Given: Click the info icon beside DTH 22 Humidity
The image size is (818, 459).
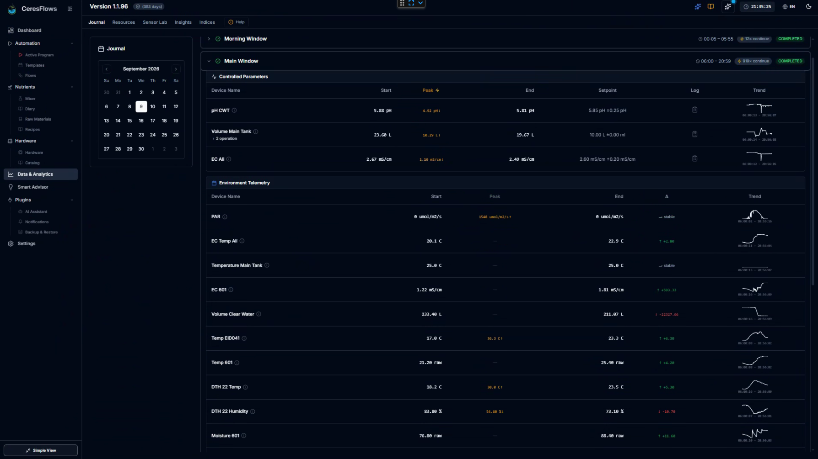Looking at the screenshot, I should coord(253,412).
